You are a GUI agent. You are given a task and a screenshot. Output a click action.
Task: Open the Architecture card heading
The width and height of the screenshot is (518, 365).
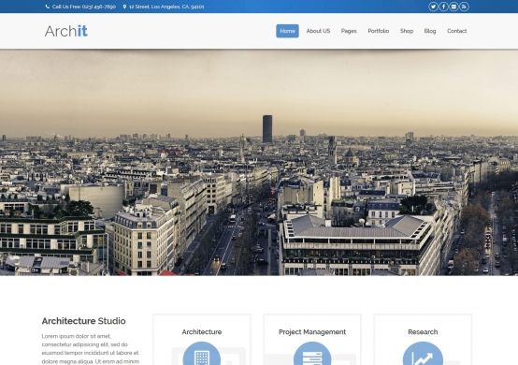click(202, 332)
